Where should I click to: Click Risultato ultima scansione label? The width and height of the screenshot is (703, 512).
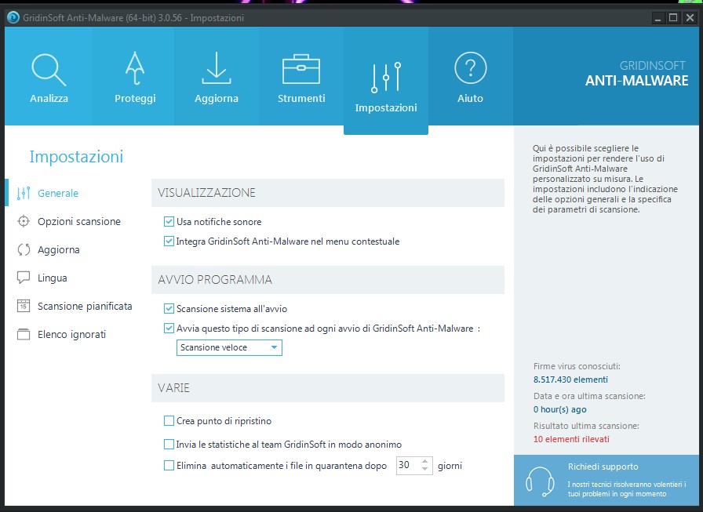point(586,426)
